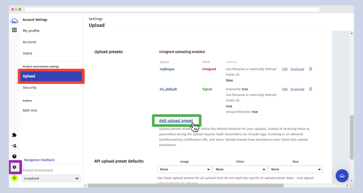The width and height of the screenshot is (363, 193).
Task: Open the nu8lnqvx preset name
Action: 167,69
